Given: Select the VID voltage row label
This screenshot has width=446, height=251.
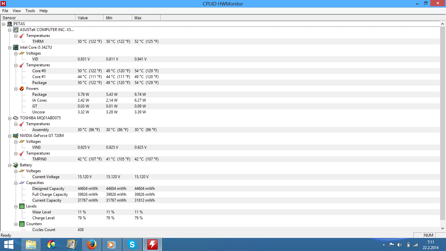Looking at the screenshot, I should [x=35, y=59].
